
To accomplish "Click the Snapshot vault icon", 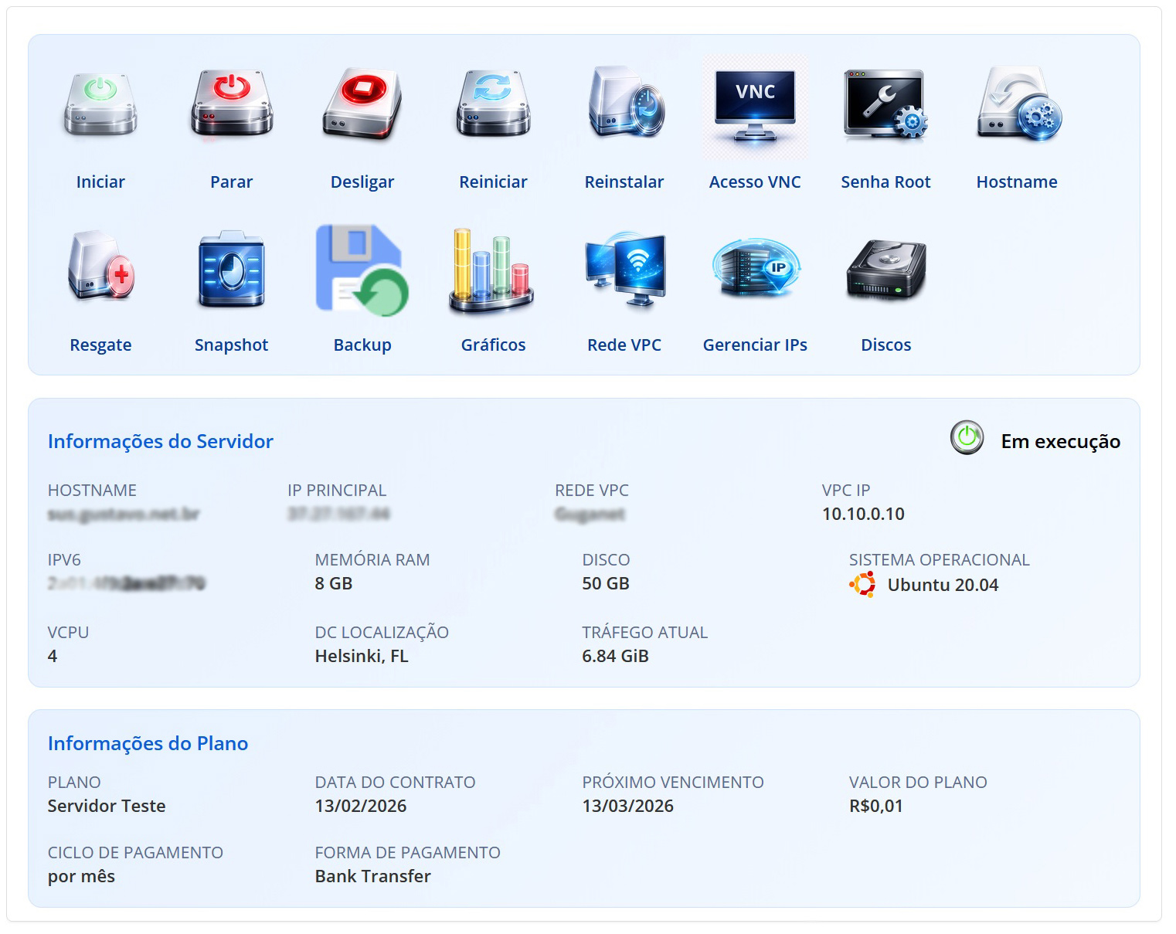I will 231,270.
